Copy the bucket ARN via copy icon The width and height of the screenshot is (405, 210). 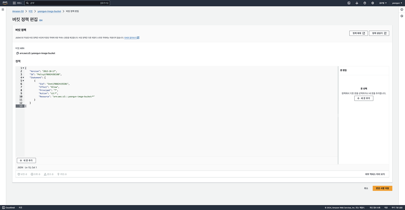click(x=17, y=53)
